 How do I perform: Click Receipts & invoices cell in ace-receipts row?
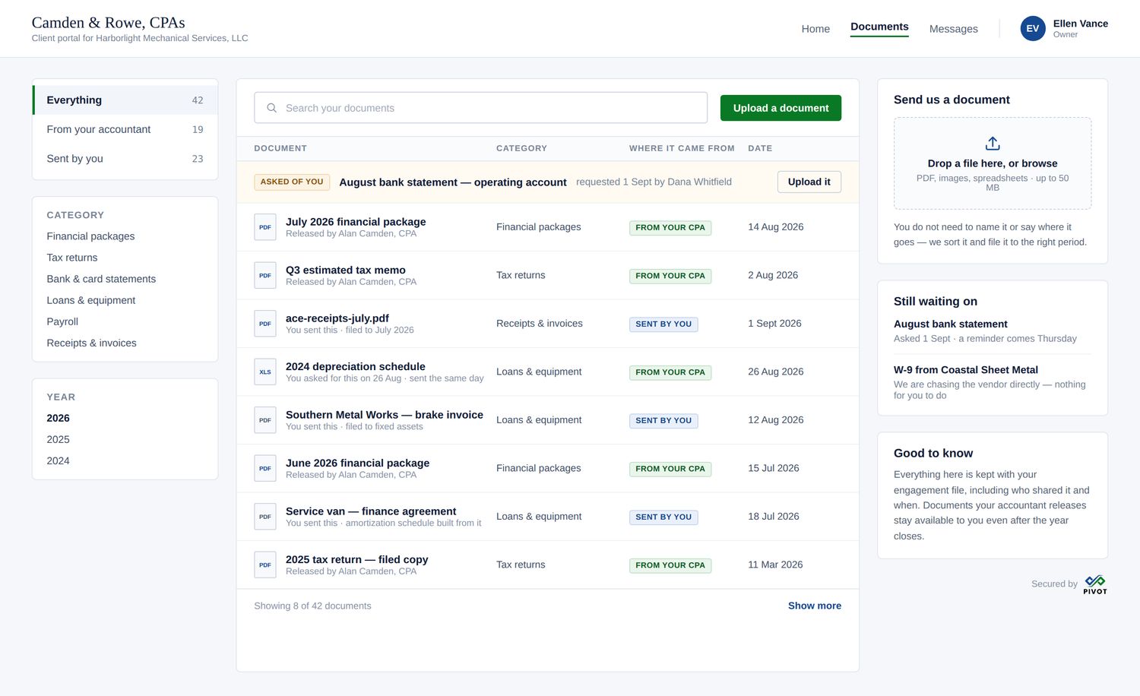pyautogui.click(x=540, y=324)
